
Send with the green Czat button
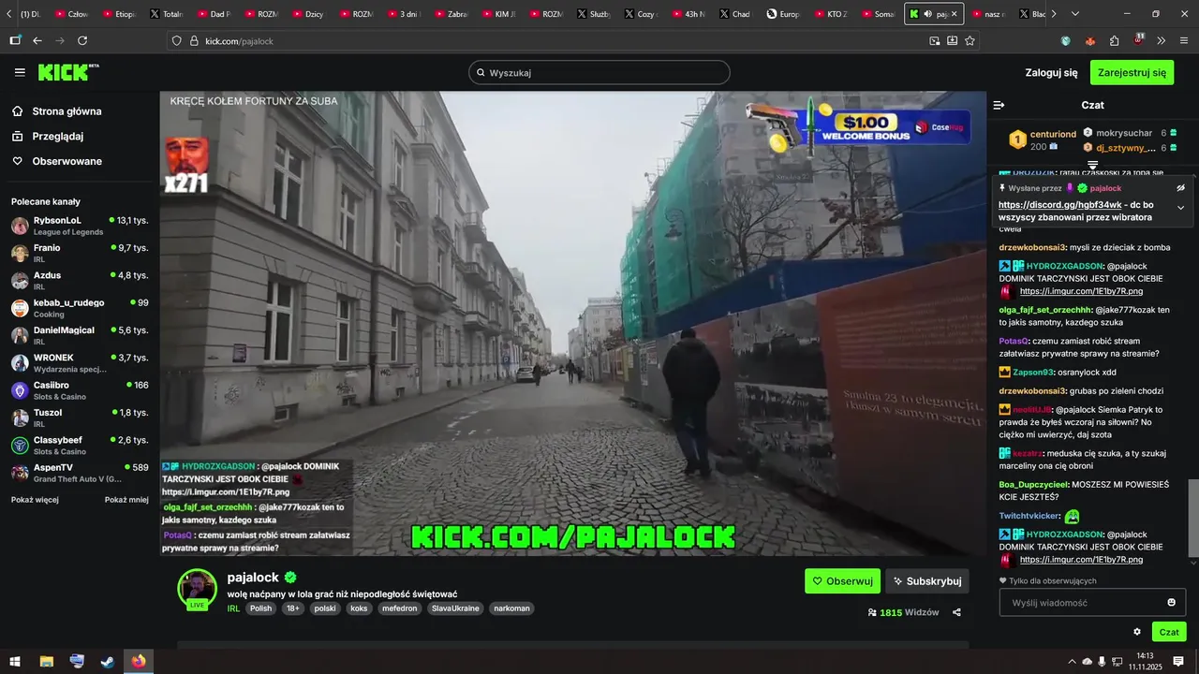coord(1169,632)
